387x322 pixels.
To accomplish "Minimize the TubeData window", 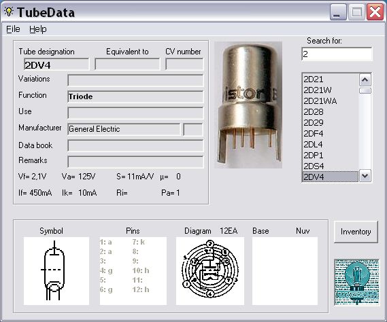I will tap(337, 12).
